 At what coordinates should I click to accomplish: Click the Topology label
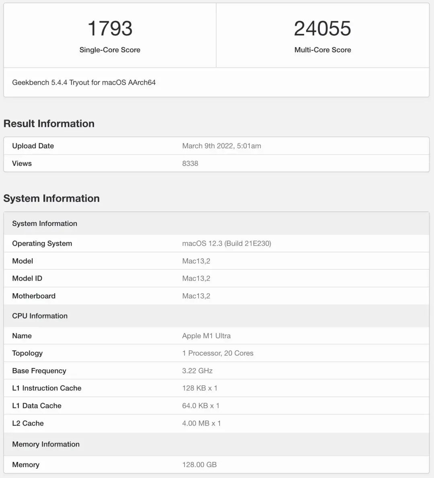click(27, 353)
